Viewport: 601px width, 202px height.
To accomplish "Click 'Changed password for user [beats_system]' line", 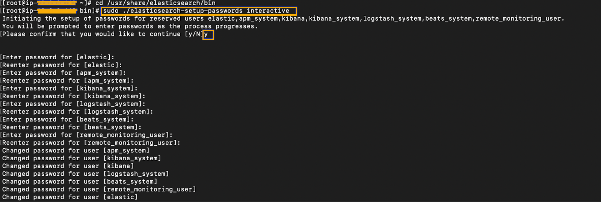I will [x=80, y=182].
